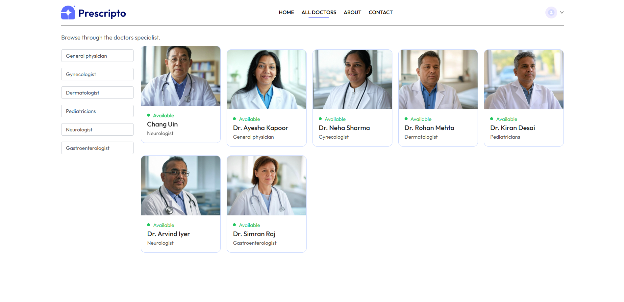Click Available status on Simran Raj card
The width and height of the screenshot is (624, 302).
point(249,225)
